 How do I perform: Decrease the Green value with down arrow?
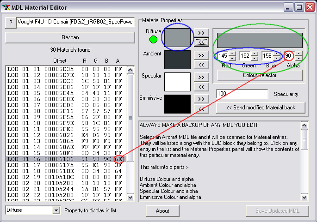point(254,58)
